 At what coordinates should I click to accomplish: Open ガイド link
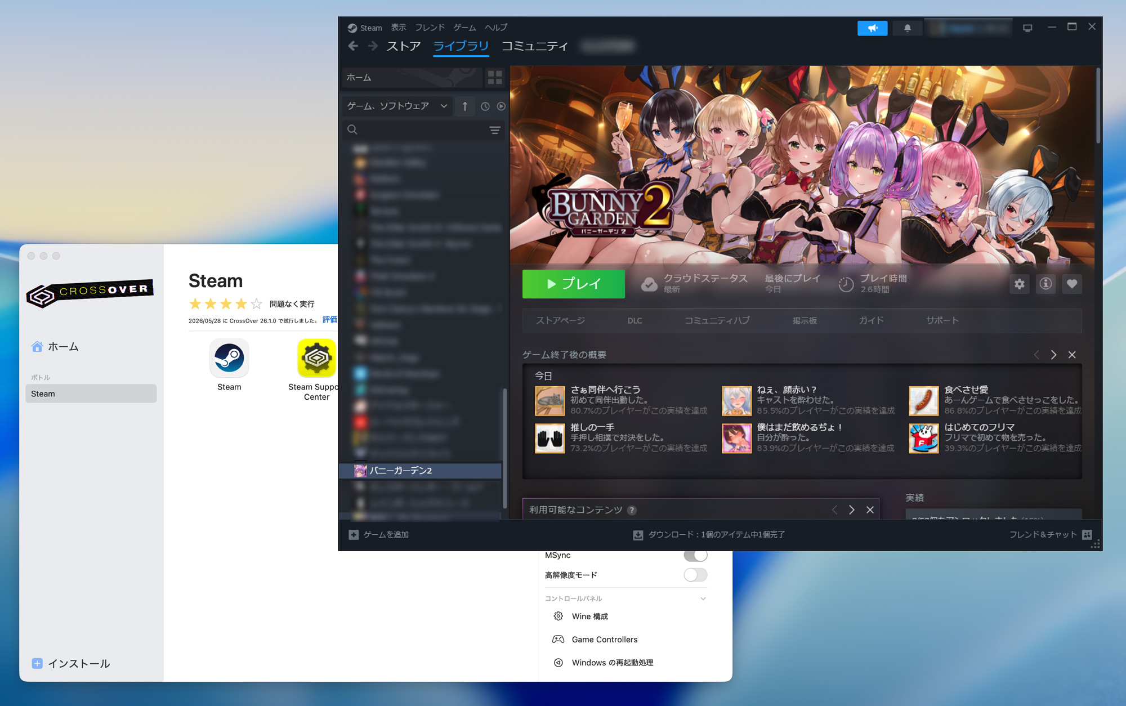pyautogui.click(x=871, y=320)
